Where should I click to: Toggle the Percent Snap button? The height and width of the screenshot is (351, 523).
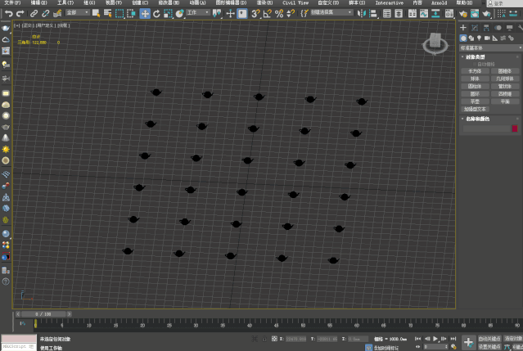[279, 13]
